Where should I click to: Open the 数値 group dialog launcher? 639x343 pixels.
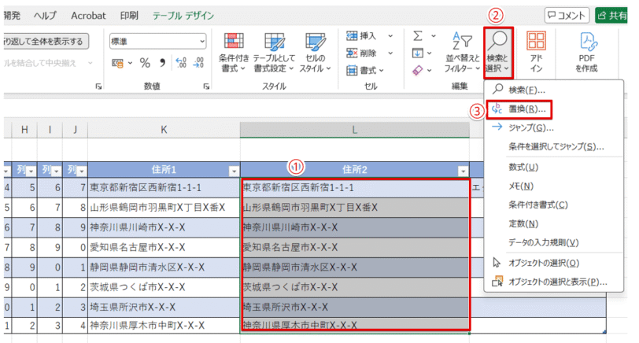(206, 87)
